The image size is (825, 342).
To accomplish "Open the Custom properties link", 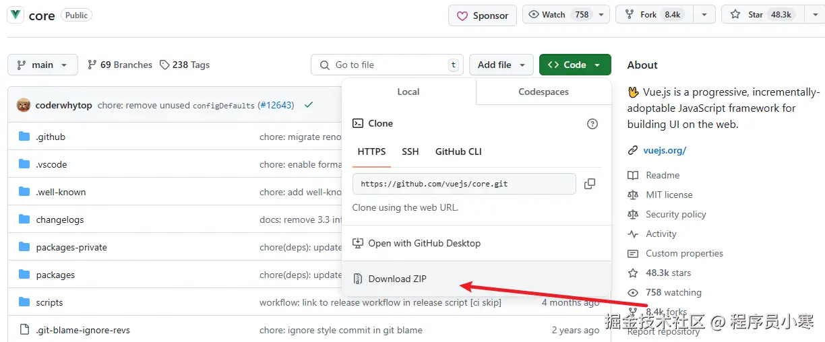I will pyautogui.click(x=684, y=253).
